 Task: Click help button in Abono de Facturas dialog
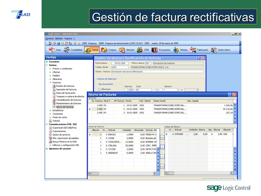pos(230,95)
